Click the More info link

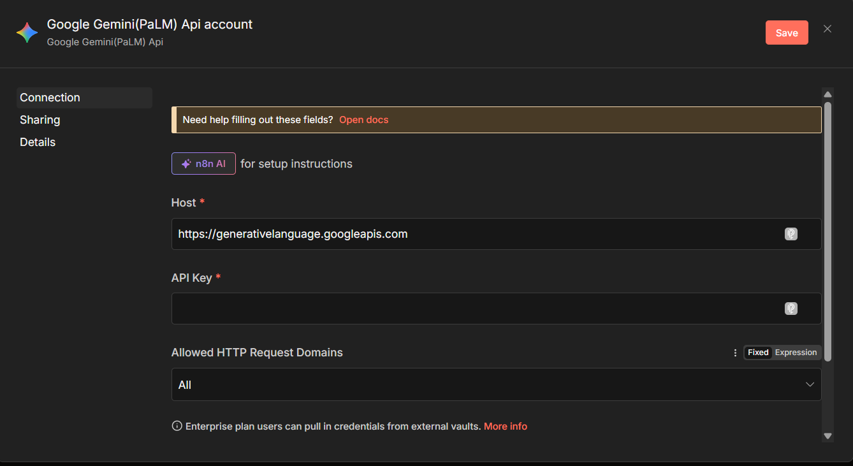(505, 426)
